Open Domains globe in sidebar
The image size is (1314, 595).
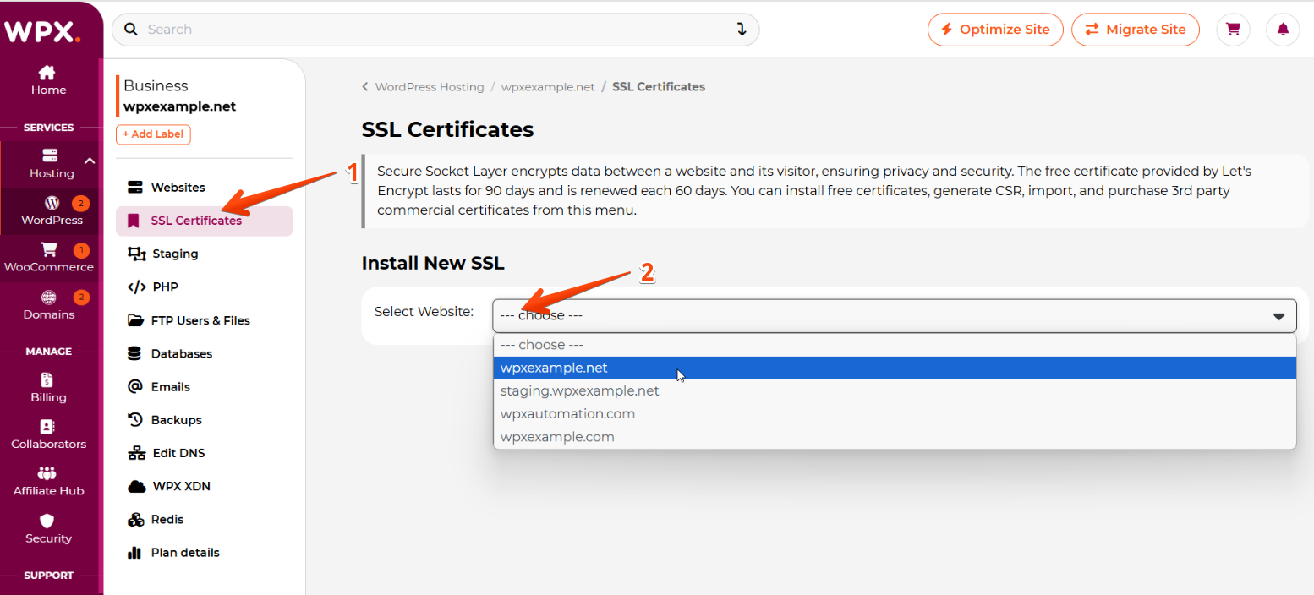pyautogui.click(x=48, y=297)
